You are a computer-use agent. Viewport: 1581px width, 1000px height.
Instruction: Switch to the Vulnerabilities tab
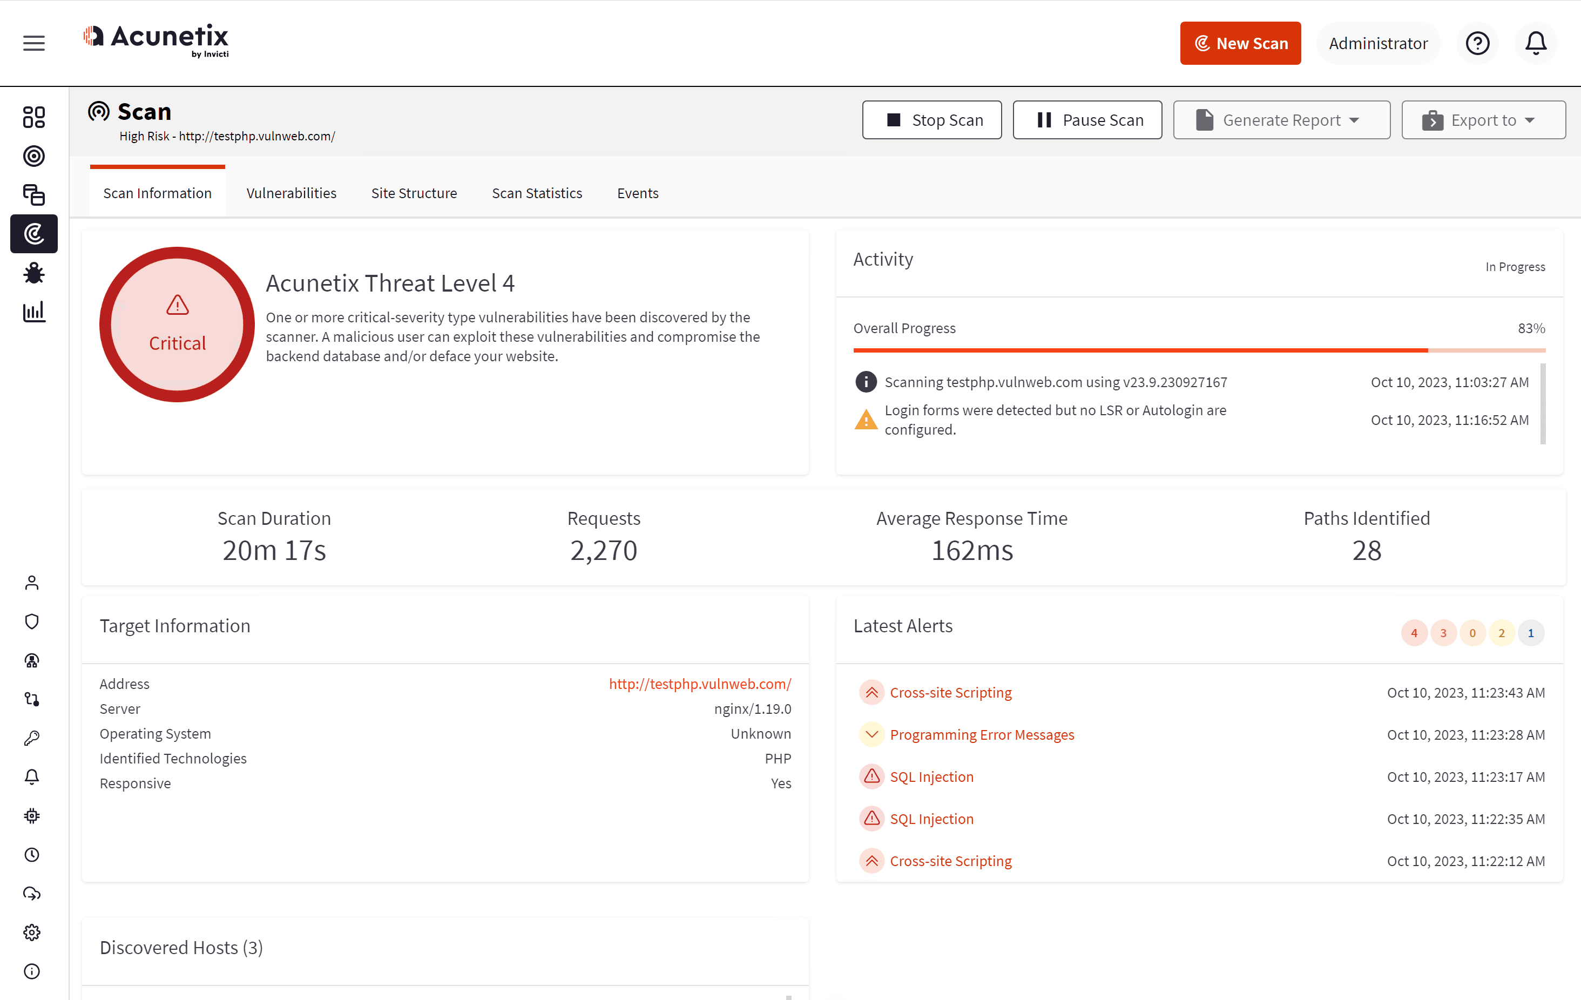click(291, 193)
